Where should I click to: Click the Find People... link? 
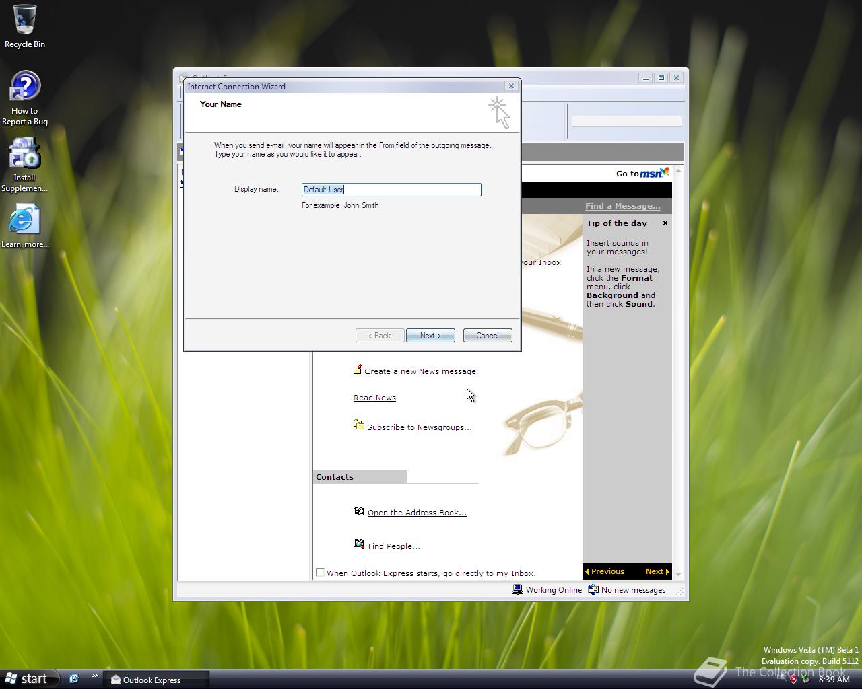(394, 546)
